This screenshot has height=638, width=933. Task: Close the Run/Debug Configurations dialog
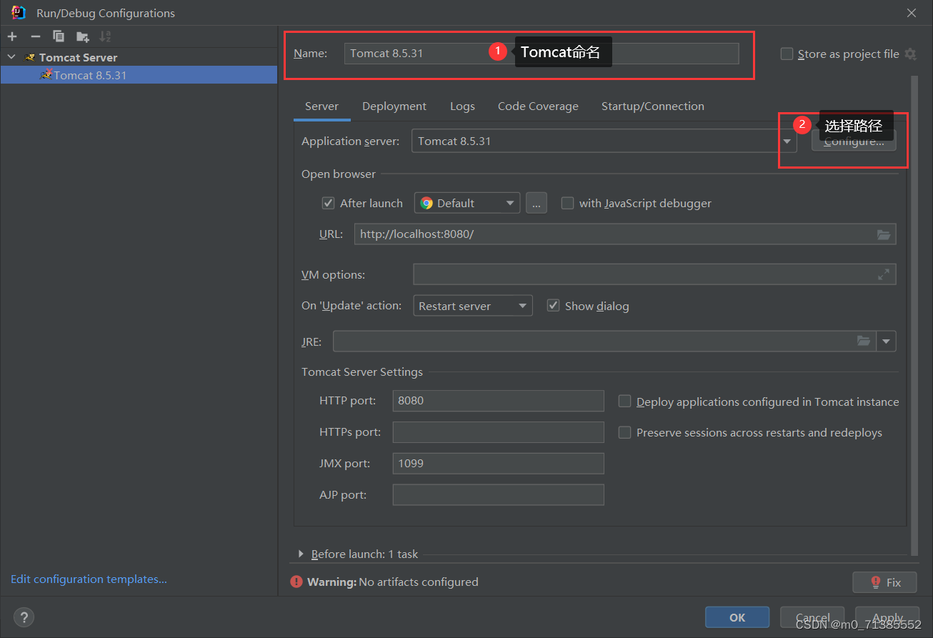[912, 13]
